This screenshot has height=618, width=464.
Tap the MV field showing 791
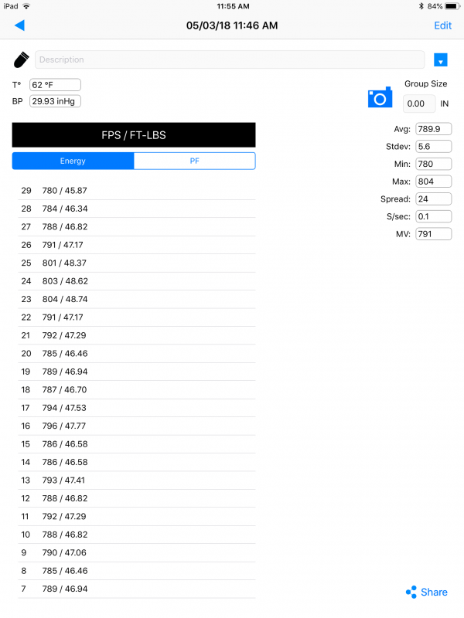[433, 234]
